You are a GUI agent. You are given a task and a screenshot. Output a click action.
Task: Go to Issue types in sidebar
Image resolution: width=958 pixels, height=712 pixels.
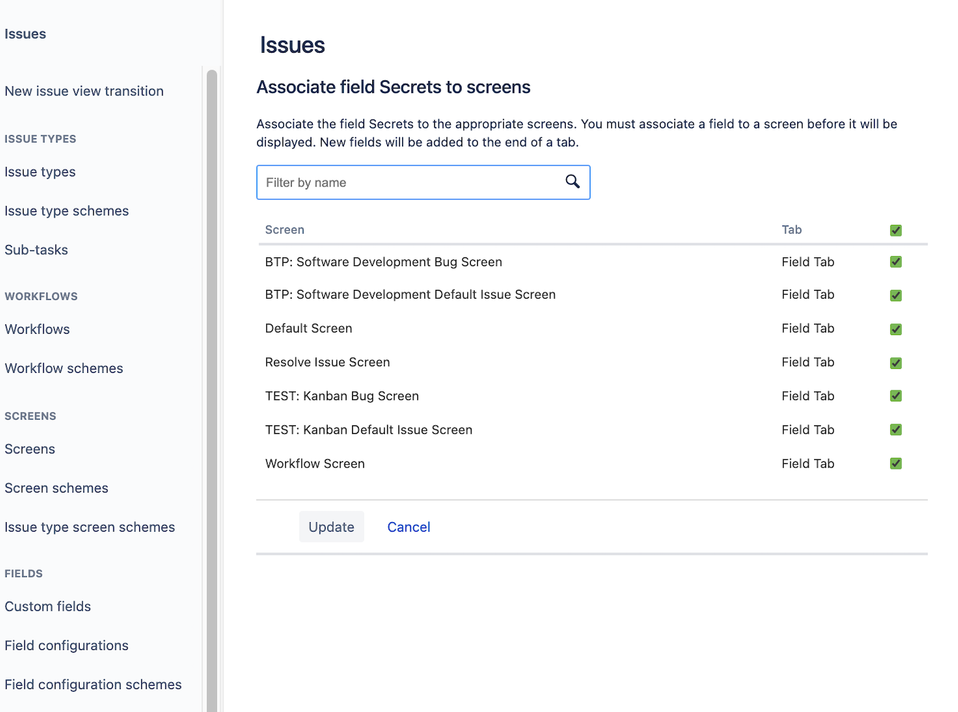click(40, 172)
